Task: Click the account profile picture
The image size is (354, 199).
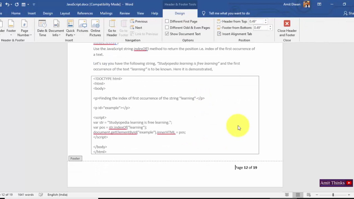Action: 306,4
